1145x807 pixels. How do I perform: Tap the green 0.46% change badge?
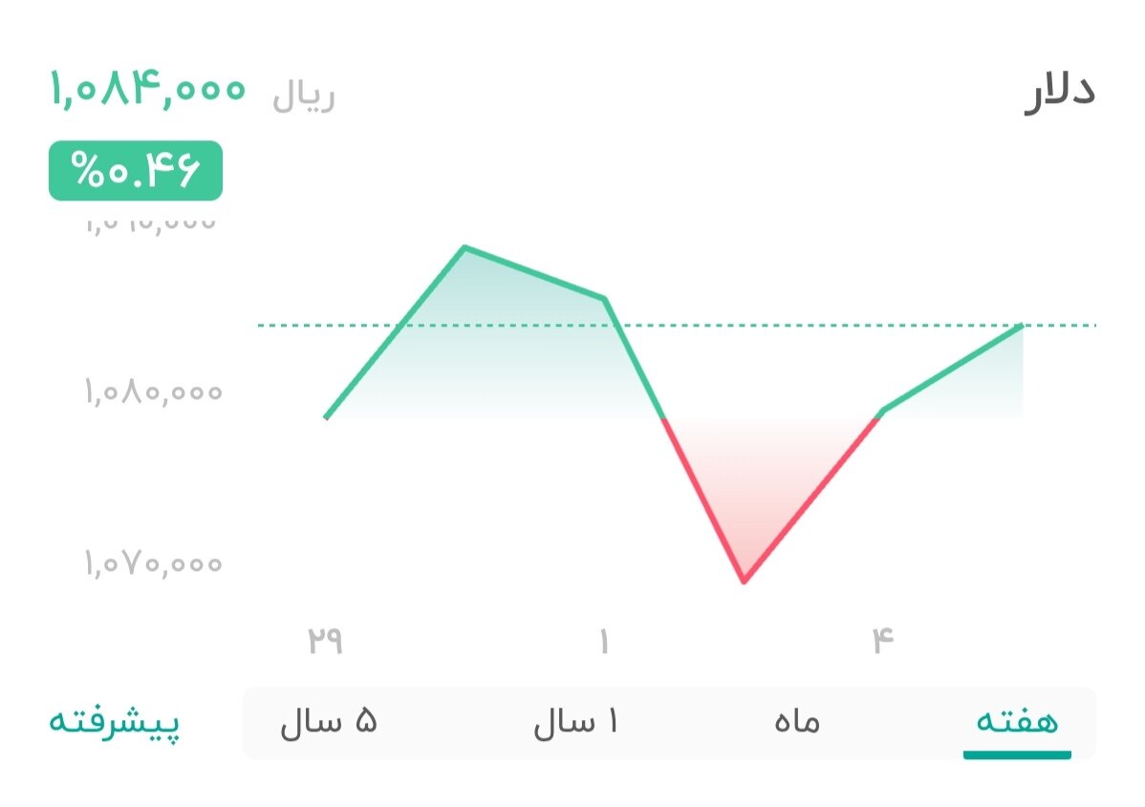(x=136, y=171)
